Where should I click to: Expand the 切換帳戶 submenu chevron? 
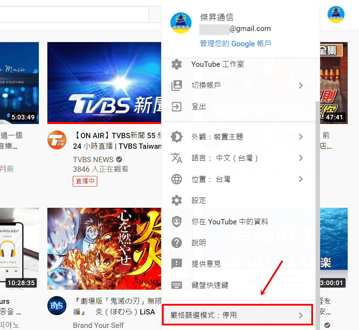click(x=301, y=86)
